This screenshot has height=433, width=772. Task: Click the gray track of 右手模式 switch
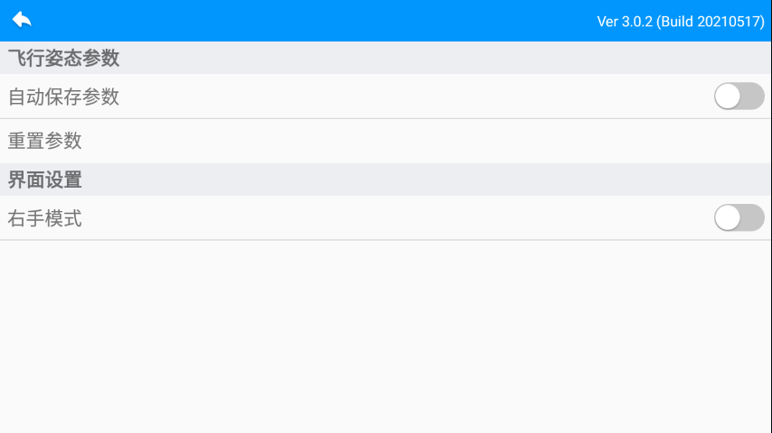point(753,217)
